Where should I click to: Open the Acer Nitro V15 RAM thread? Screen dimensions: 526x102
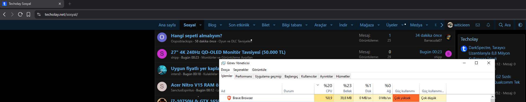(x=195, y=85)
